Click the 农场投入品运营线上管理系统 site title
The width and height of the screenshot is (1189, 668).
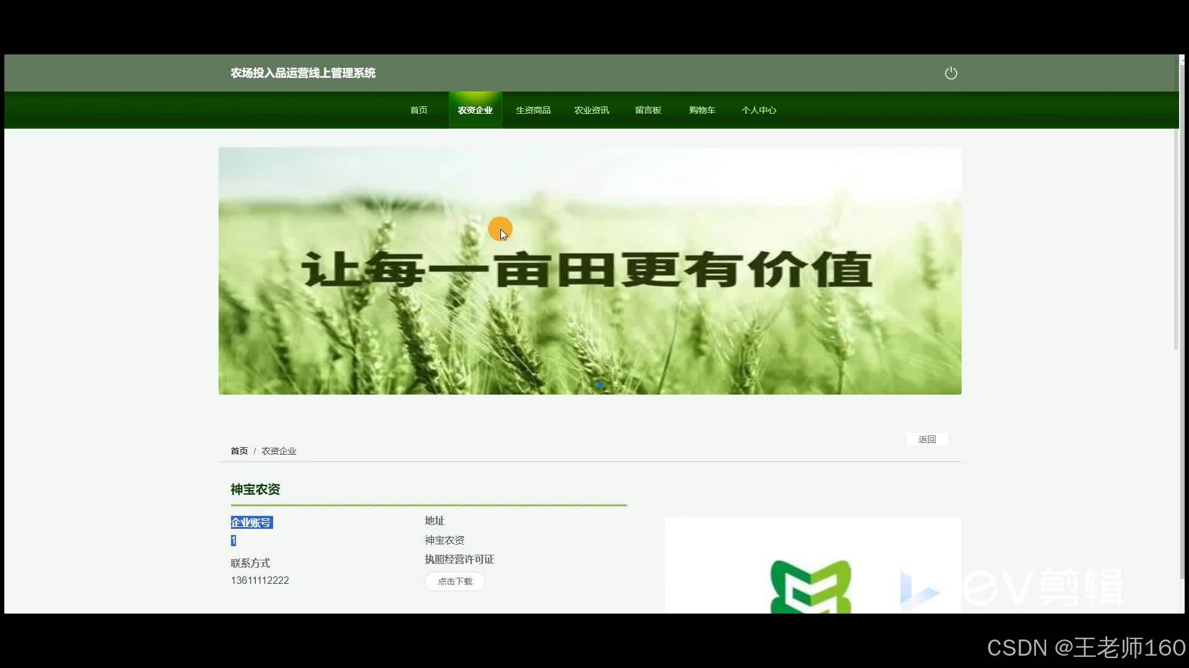pos(303,73)
